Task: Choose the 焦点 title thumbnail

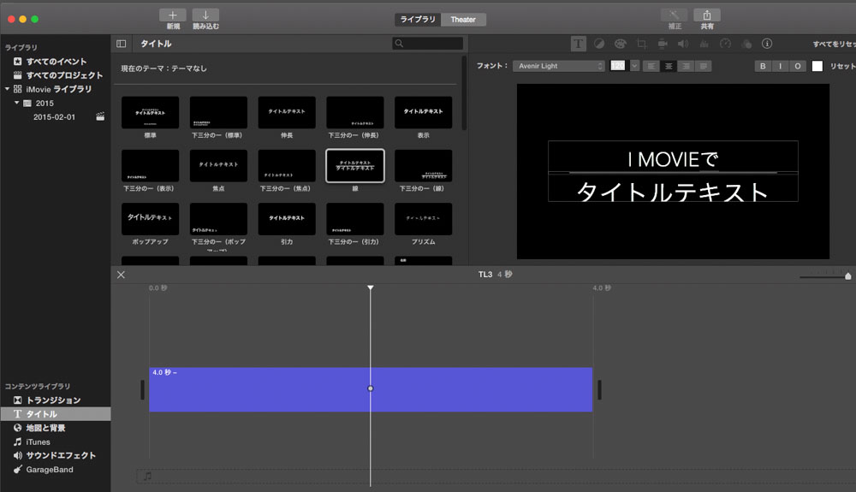Action: coord(218,166)
